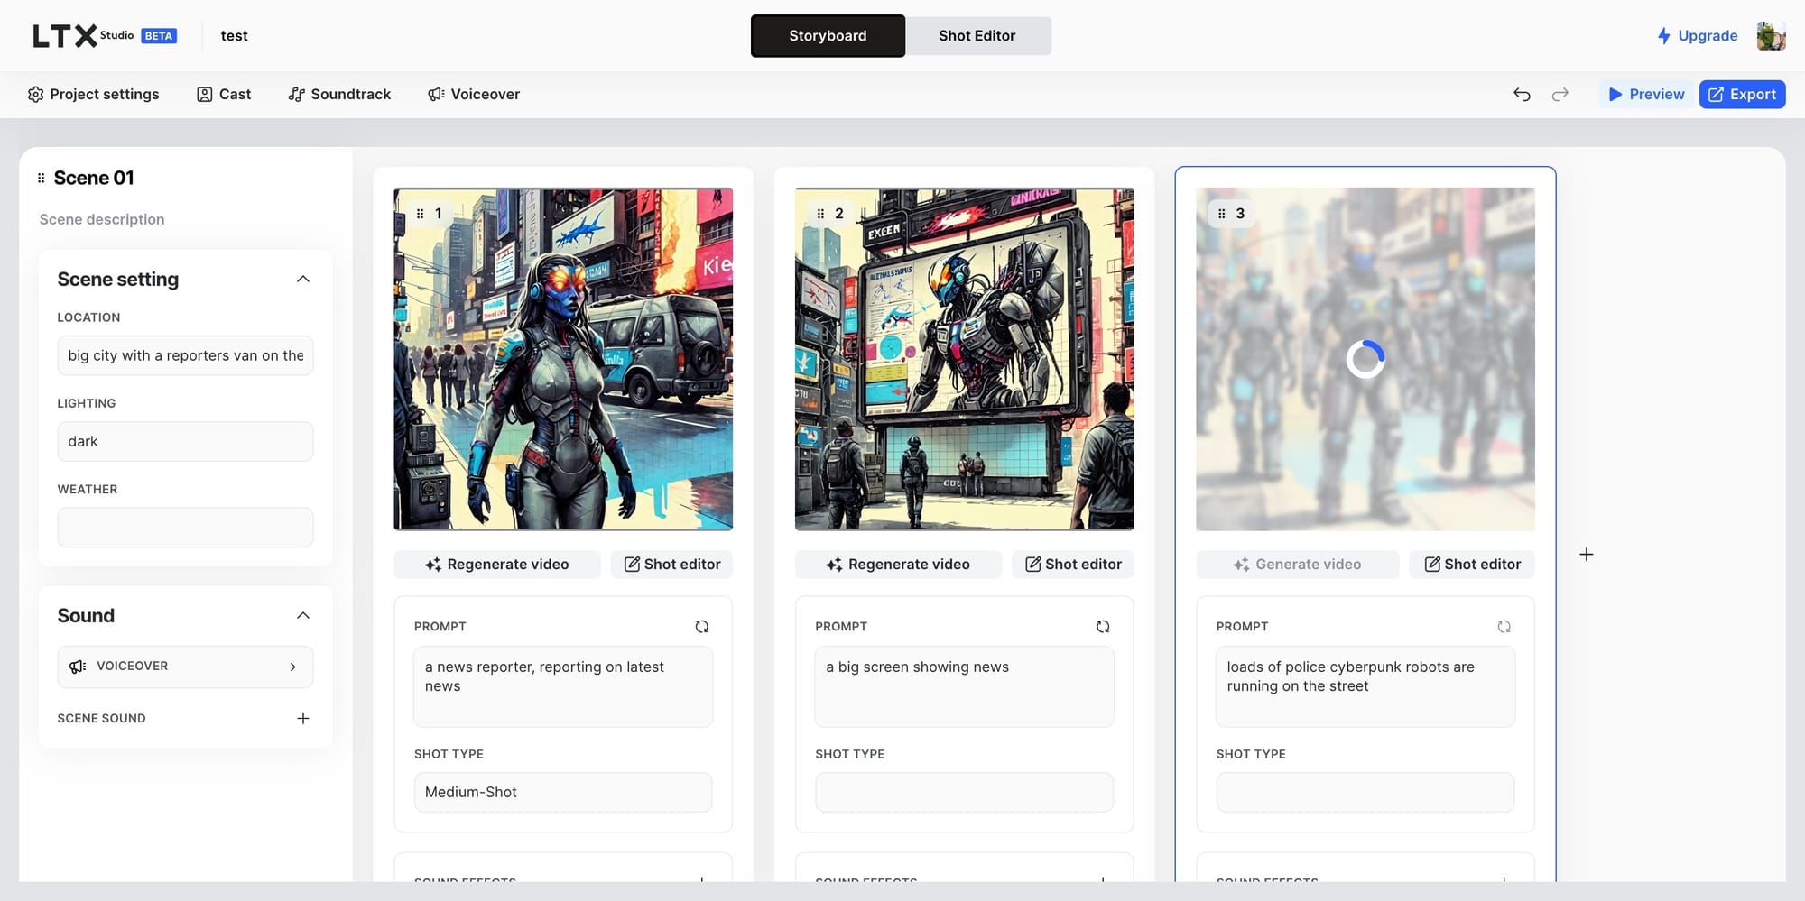This screenshot has width=1805, height=901.
Task: Click the Preview play button
Action: click(x=1646, y=95)
